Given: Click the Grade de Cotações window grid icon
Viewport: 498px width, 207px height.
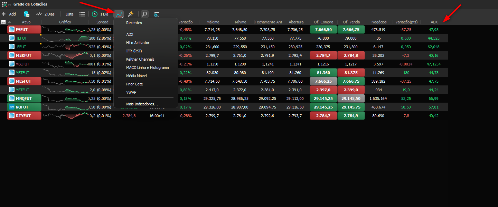Looking at the screenshot, I should (x=4, y=4).
